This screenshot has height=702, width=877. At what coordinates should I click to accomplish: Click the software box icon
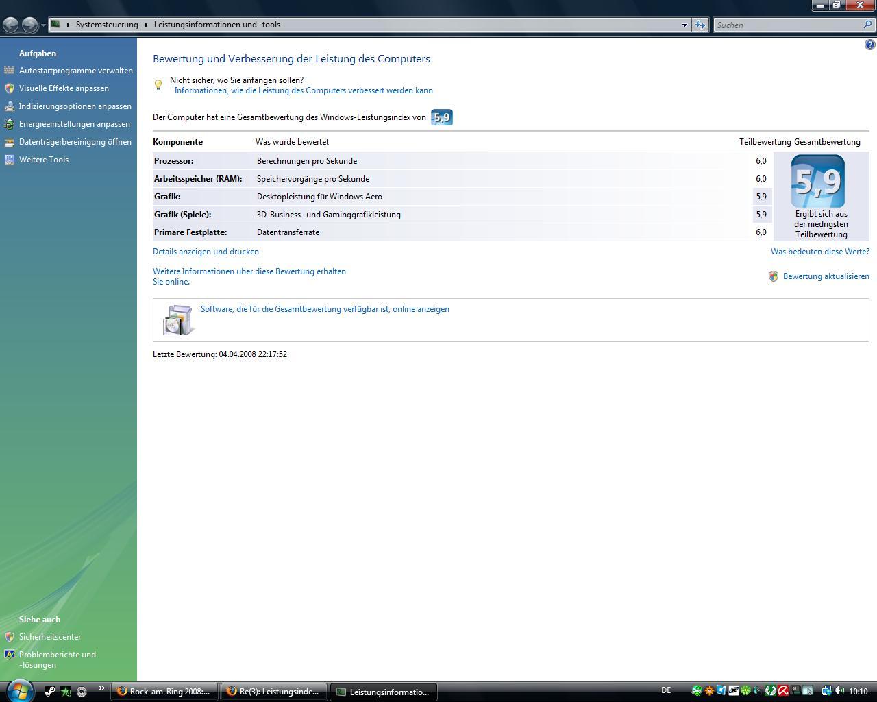click(178, 319)
